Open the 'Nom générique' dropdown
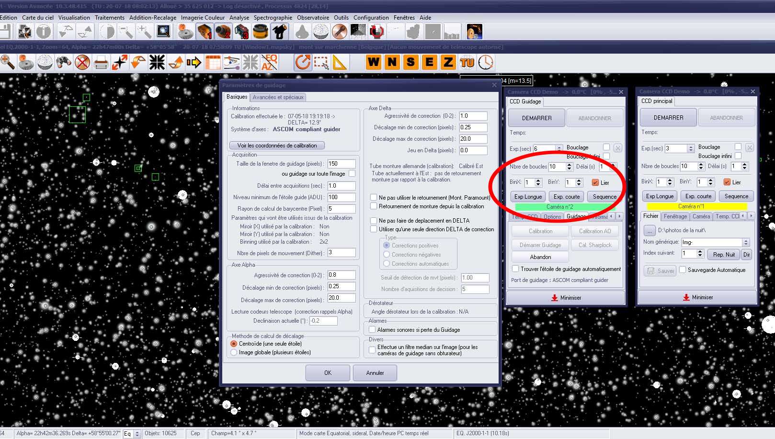 pos(745,242)
